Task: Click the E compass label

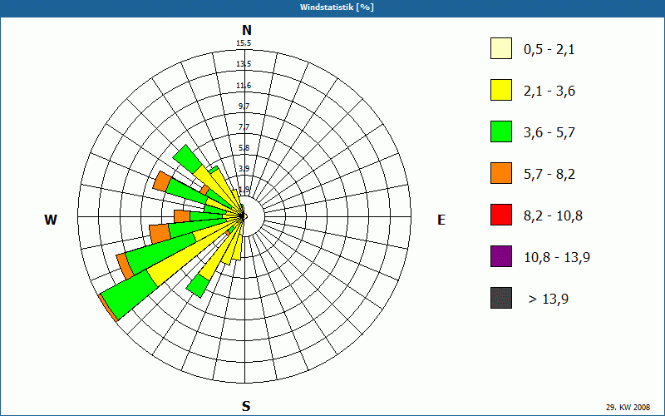Action: click(x=441, y=220)
